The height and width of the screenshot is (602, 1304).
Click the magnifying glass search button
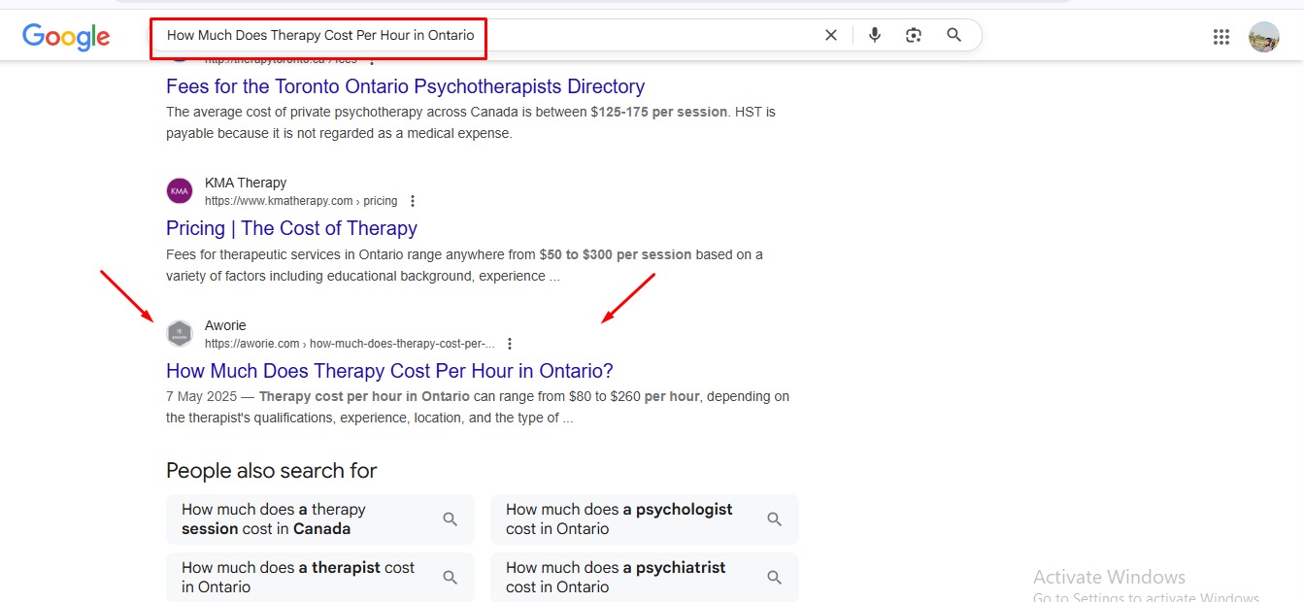click(954, 35)
